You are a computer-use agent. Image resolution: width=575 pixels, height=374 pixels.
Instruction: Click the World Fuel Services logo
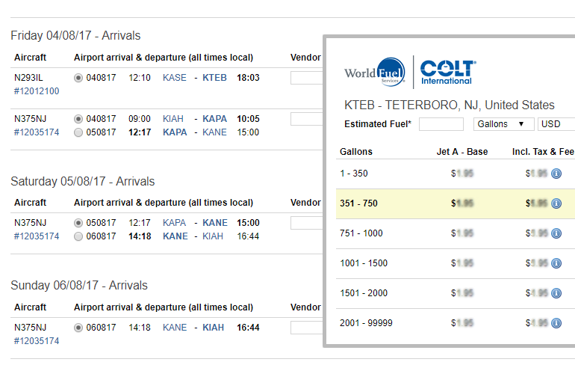tap(375, 72)
